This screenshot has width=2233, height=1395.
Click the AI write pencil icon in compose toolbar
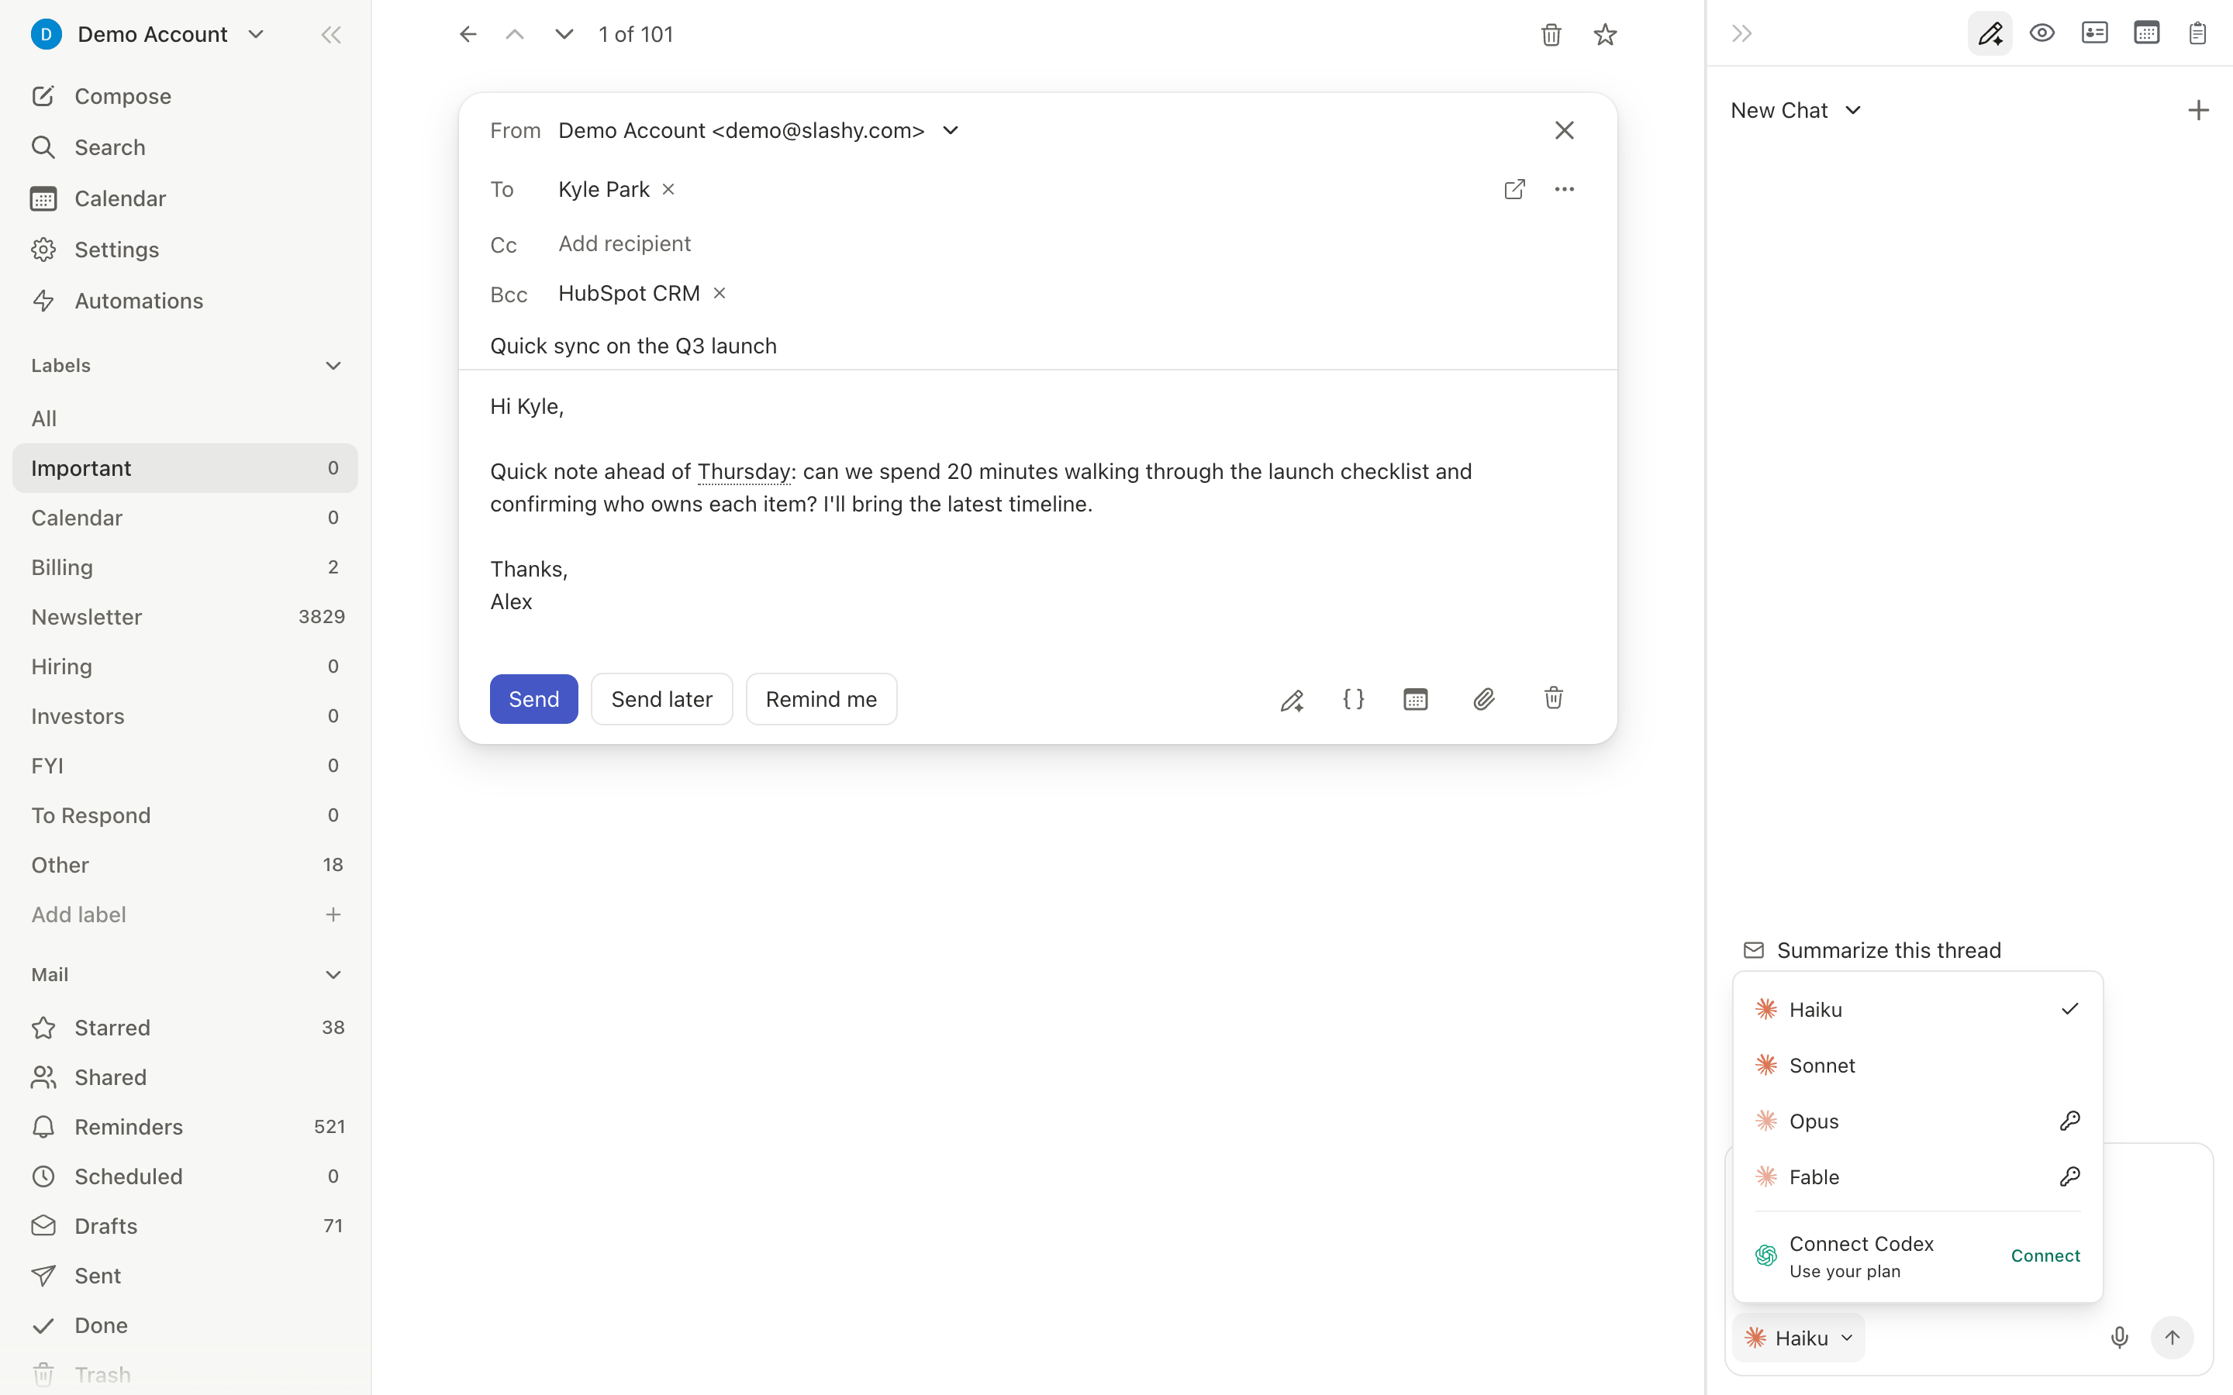click(1292, 699)
